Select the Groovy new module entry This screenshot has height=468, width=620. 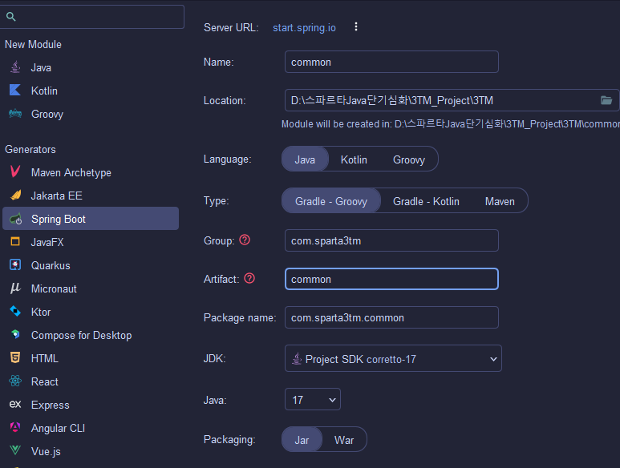[x=90, y=114]
